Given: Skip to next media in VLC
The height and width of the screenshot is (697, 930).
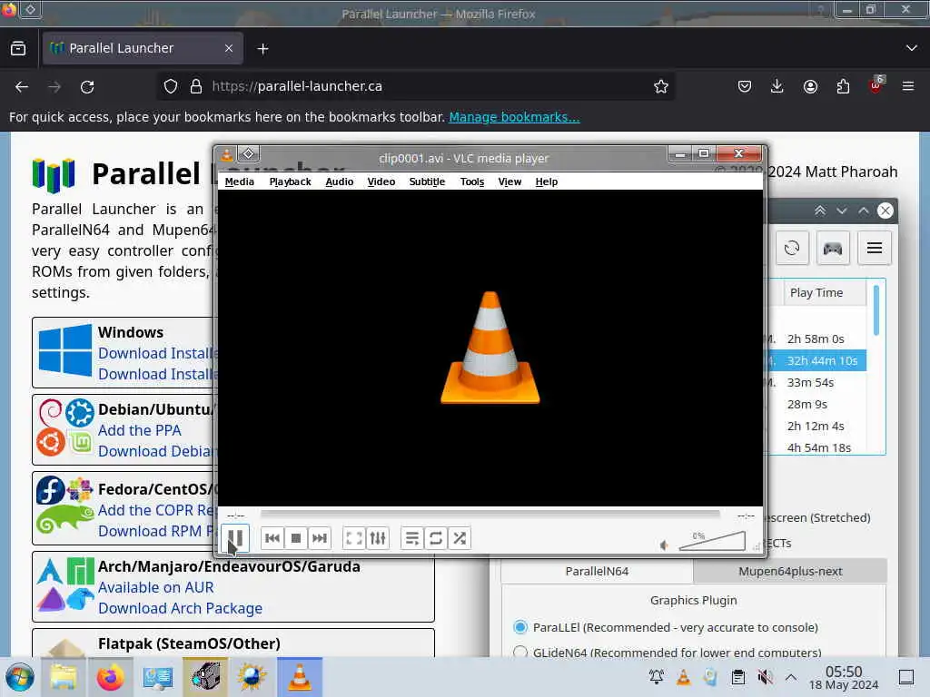Looking at the screenshot, I should 319,538.
